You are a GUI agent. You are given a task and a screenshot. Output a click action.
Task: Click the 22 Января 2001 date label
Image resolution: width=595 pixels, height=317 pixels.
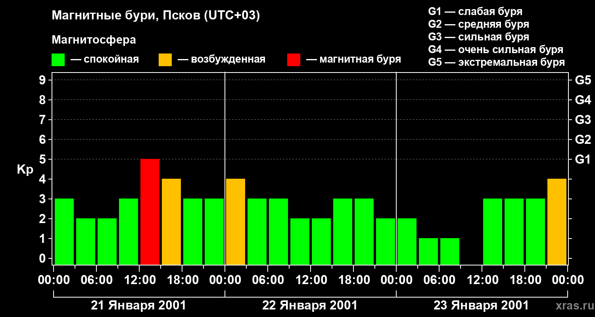click(x=310, y=306)
